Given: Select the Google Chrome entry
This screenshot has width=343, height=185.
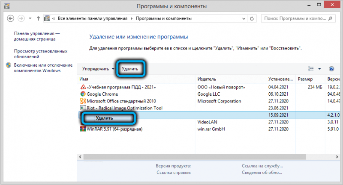Looking at the screenshot, I should click(102, 94).
